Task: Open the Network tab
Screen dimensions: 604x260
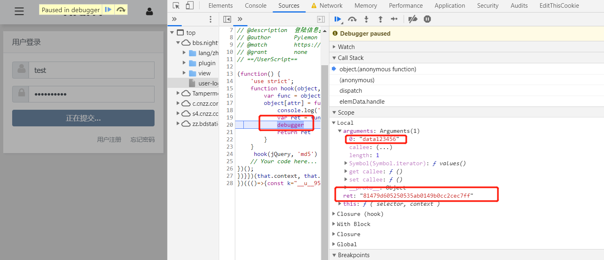Action: point(327,6)
